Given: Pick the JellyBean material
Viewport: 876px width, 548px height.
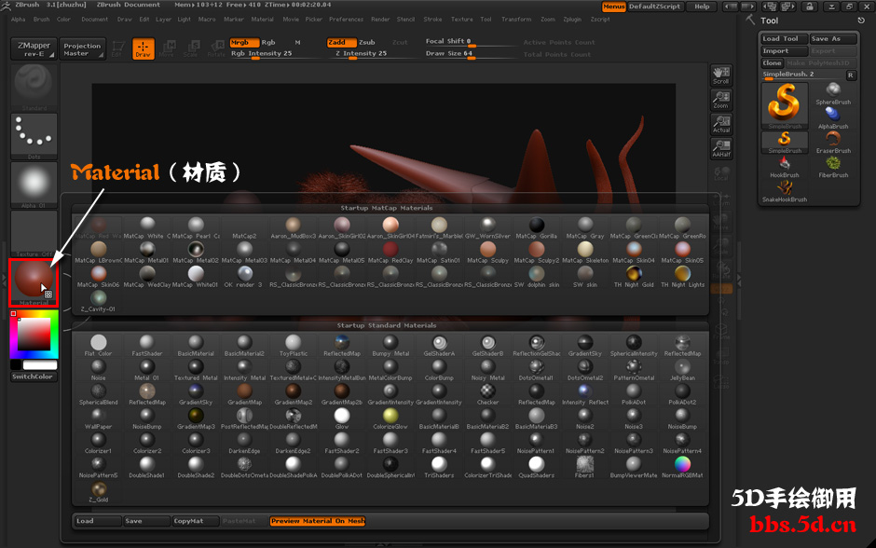Looking at the screenshot, I should (682, 366).
